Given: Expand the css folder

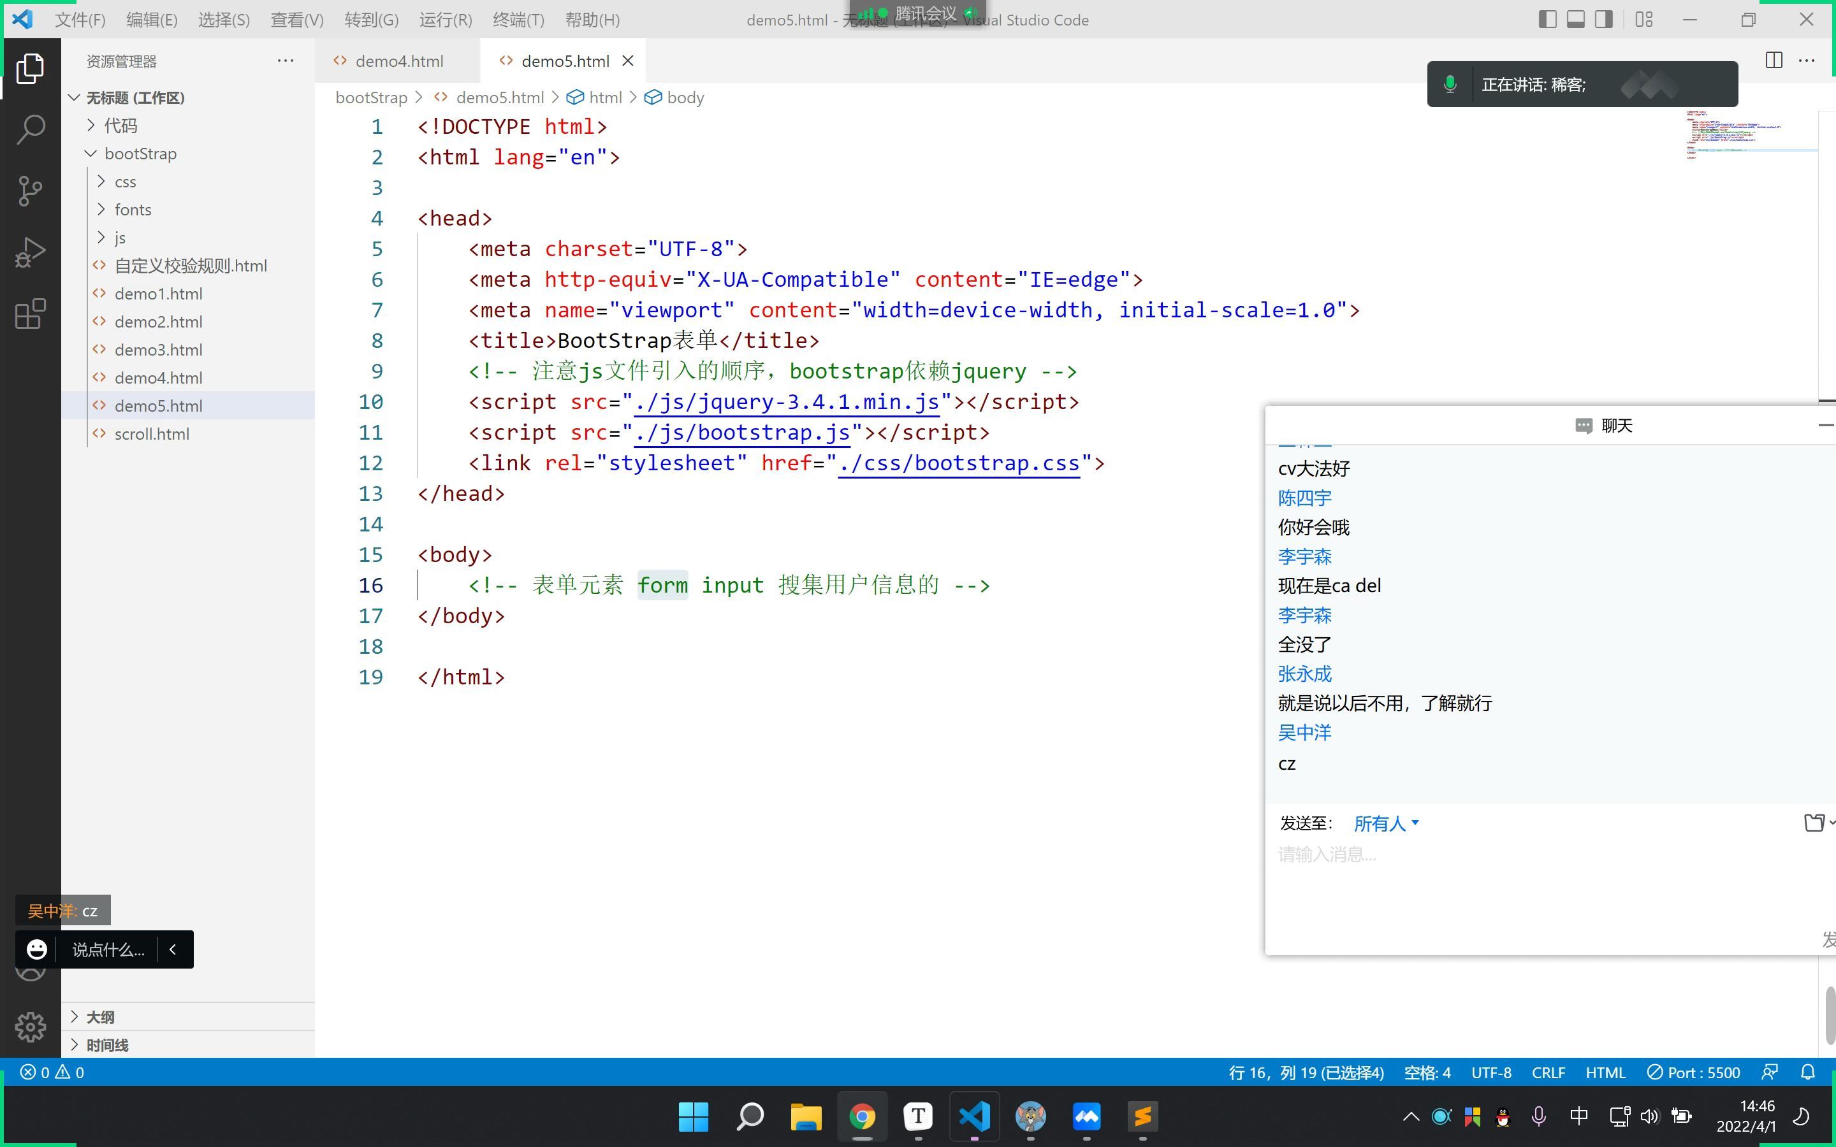Looking at the screenshot, I should (125, 182).
